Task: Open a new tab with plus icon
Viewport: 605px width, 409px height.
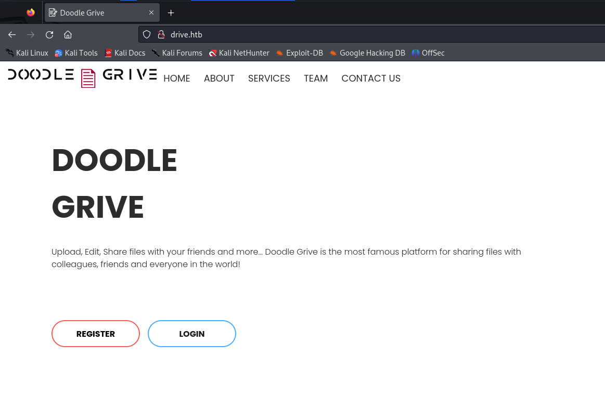Action: [x=171, y=12]
